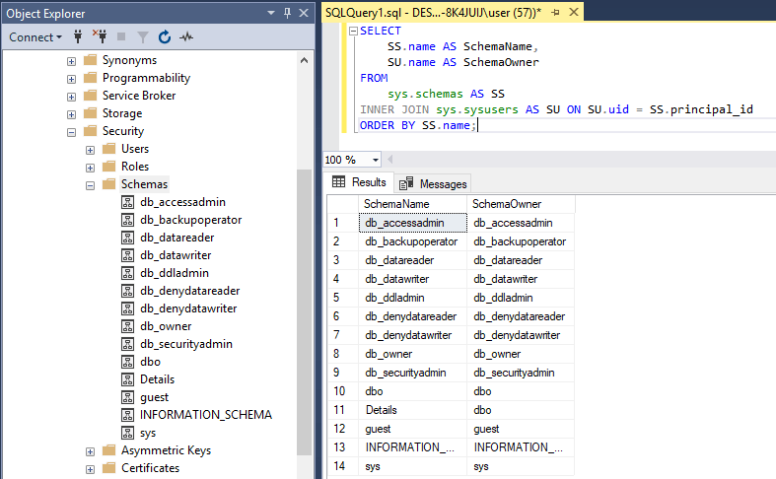Refresh the Object Explorer tree
Viewport: 776px width, 479px height.
(x=165, y=37)
